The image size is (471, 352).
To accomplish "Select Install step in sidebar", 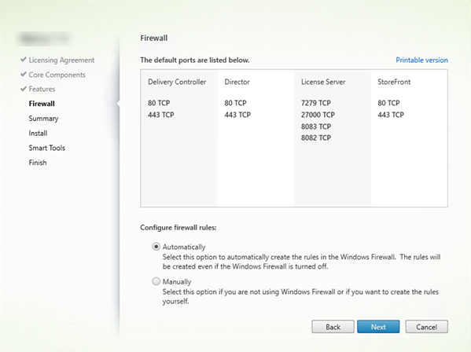I will click(38, 133).
